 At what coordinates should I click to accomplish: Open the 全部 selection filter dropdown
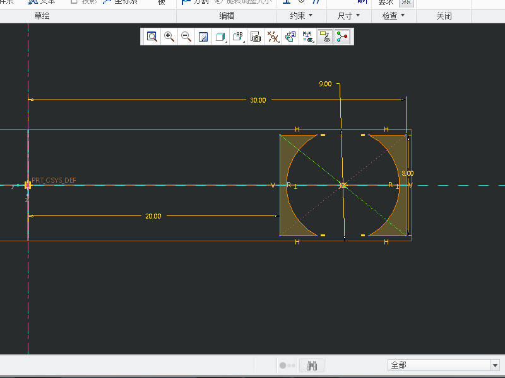click(x=443, y=365)
